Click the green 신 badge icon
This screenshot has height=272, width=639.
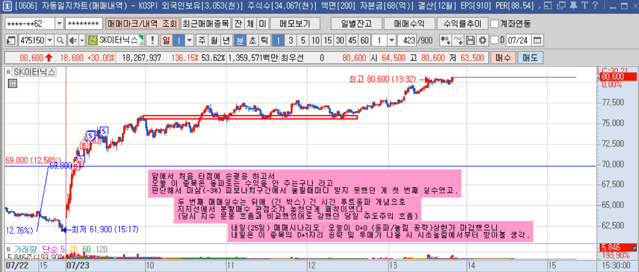92,40
